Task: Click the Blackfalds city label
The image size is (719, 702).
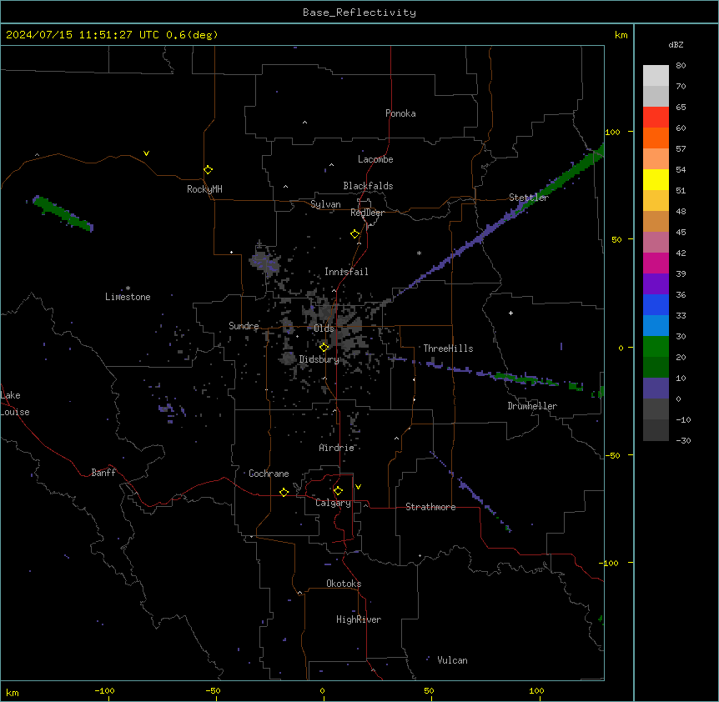Action: pos(368,186)
